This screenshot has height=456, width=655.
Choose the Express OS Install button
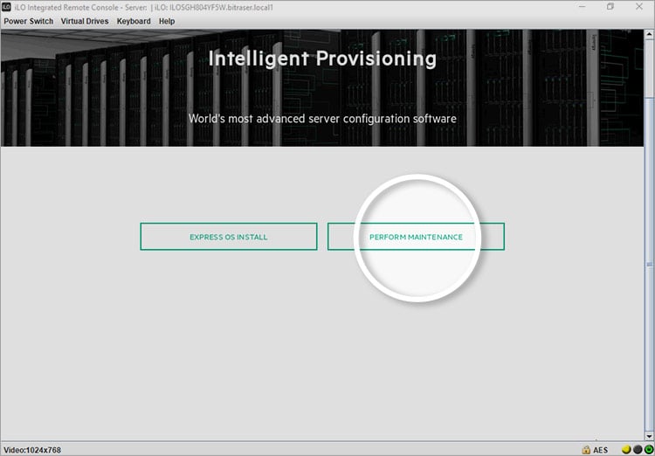point(229,237)
